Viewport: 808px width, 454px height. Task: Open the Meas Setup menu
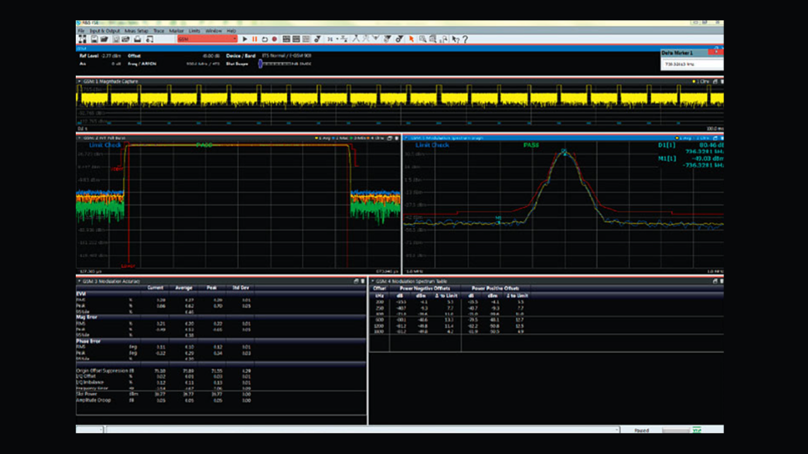point(136,31)
